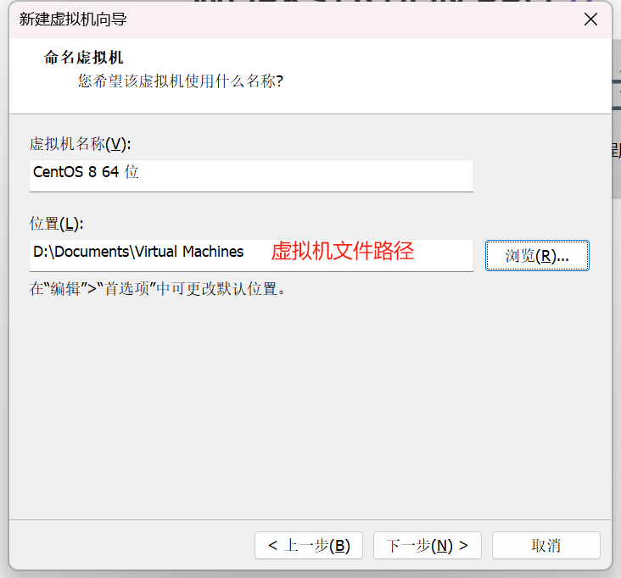Select the 虚拟机名称(V): label
This screenshot has width=621, height=578.
click(80, 143)
